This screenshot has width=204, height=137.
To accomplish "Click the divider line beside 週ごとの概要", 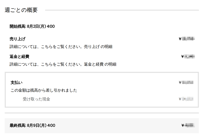I will coord(122,10).
